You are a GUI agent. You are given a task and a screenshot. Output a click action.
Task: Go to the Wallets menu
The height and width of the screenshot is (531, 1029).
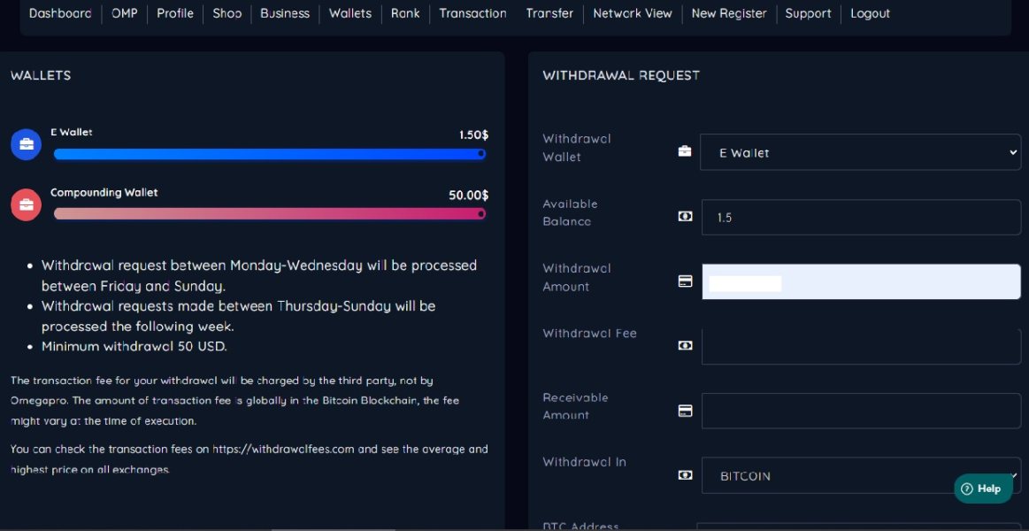(350, 13)
